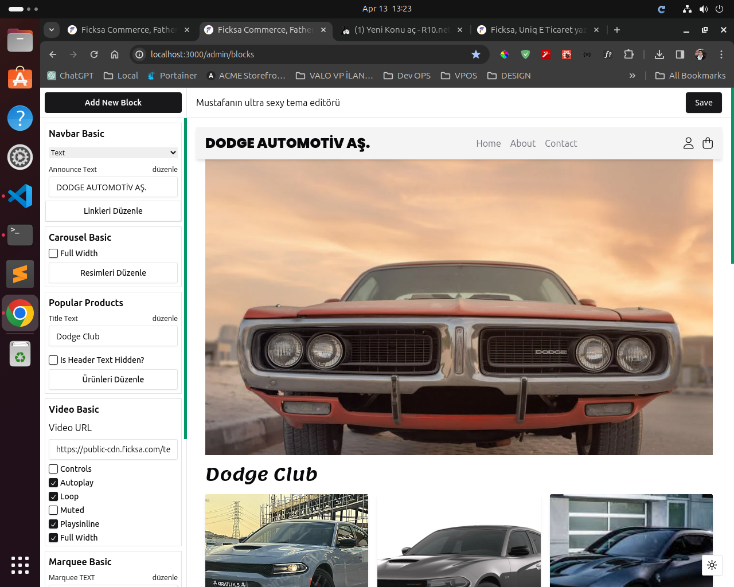Show Applications grid in the dock
734x587 pixels.
(x=20, y=565)
